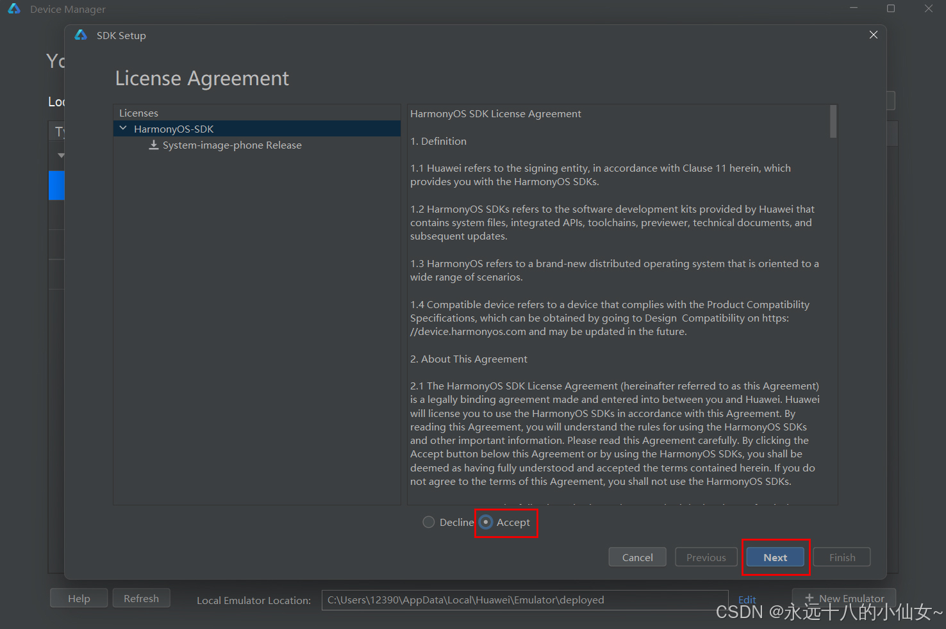Minimize the Device Manager window
946x629 pixels.
(x=854, y=8)
